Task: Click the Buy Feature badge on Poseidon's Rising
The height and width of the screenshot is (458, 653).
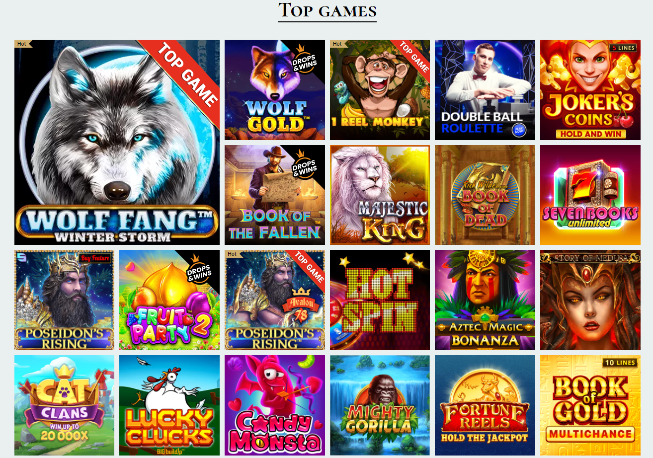Action: [95, 258]
